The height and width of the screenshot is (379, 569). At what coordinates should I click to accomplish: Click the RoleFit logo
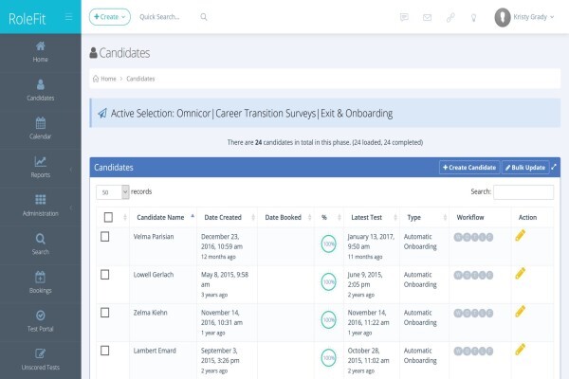[28, 19]
